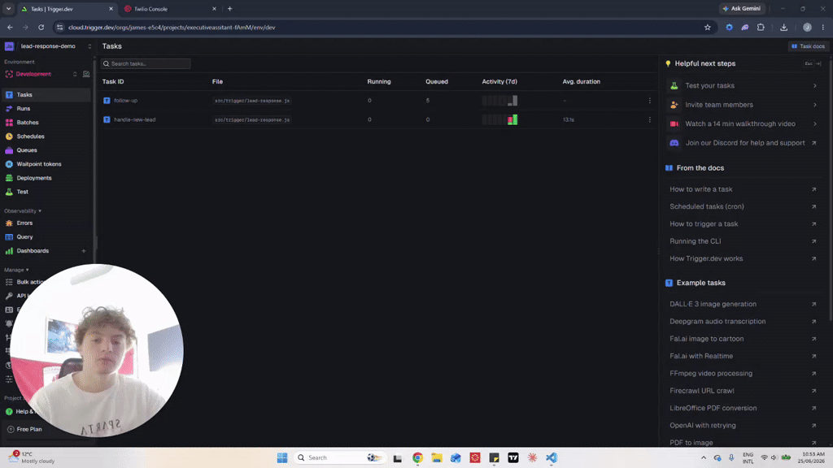Click the handle-new-lead task icon

pos(107,119)
